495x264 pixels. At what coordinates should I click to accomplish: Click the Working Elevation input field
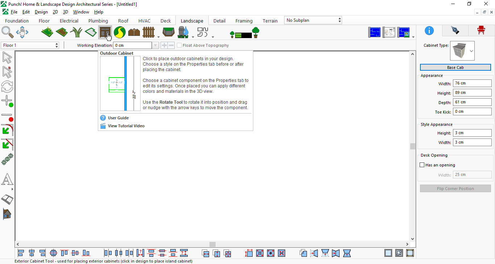[x=133, y=45]
